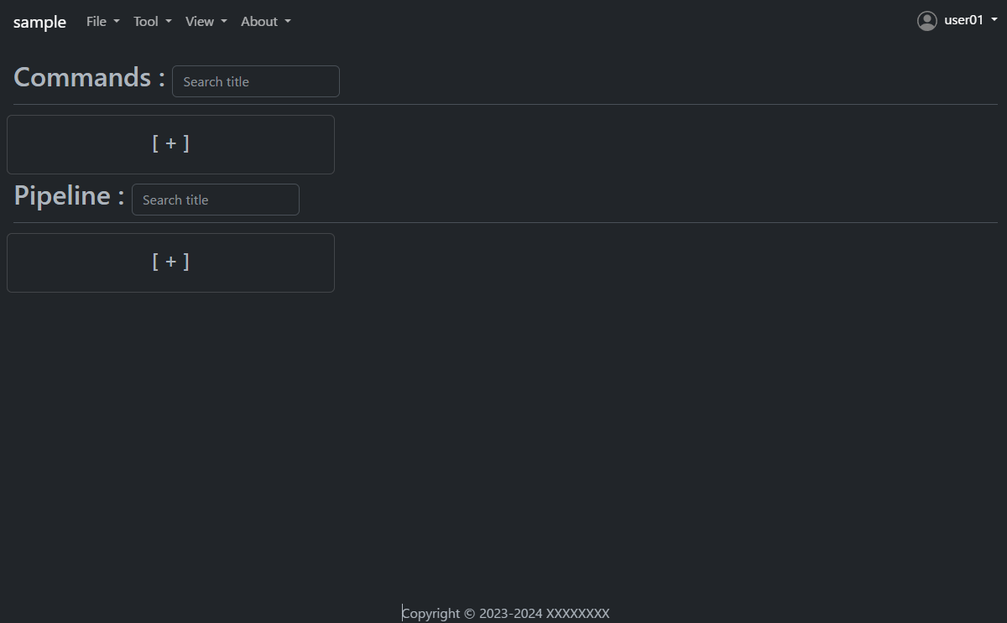Click the [ + ] icon under Pipeline

(x=170, y=261)
